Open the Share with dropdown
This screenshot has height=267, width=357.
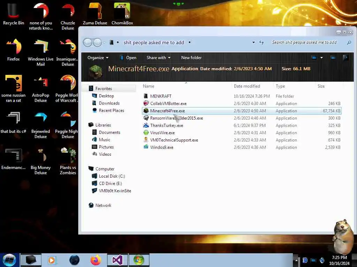pos(159,58)
